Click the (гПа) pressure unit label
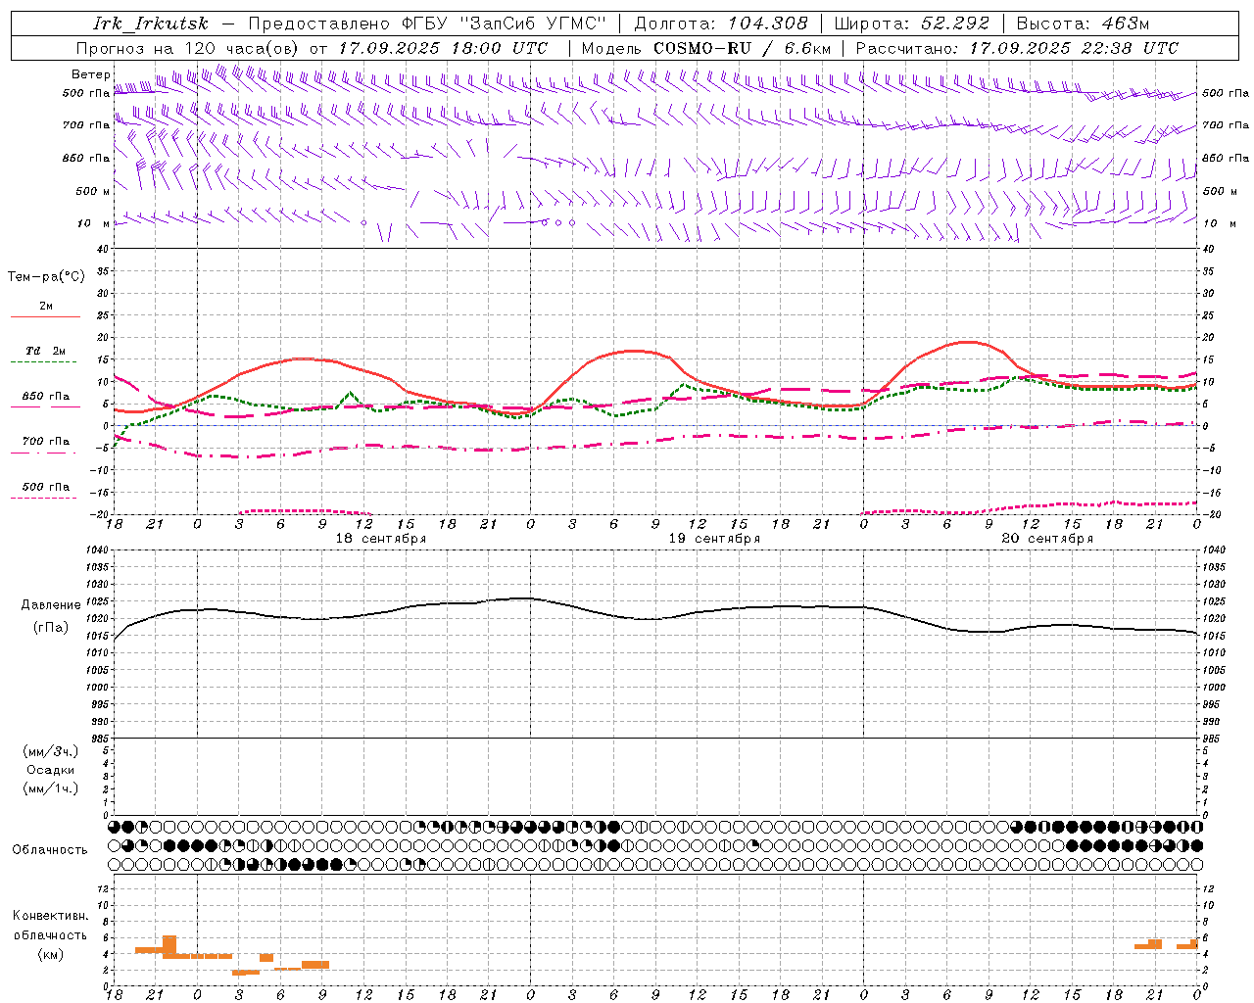 click(51, 627)
